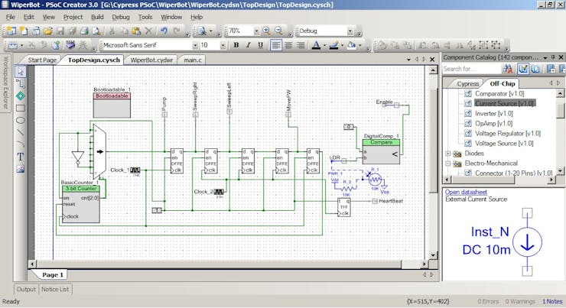Image resolution: width=566 pixels, height=308 pixels.
Task: Click the print icon
Action: [x=84, y=31]
